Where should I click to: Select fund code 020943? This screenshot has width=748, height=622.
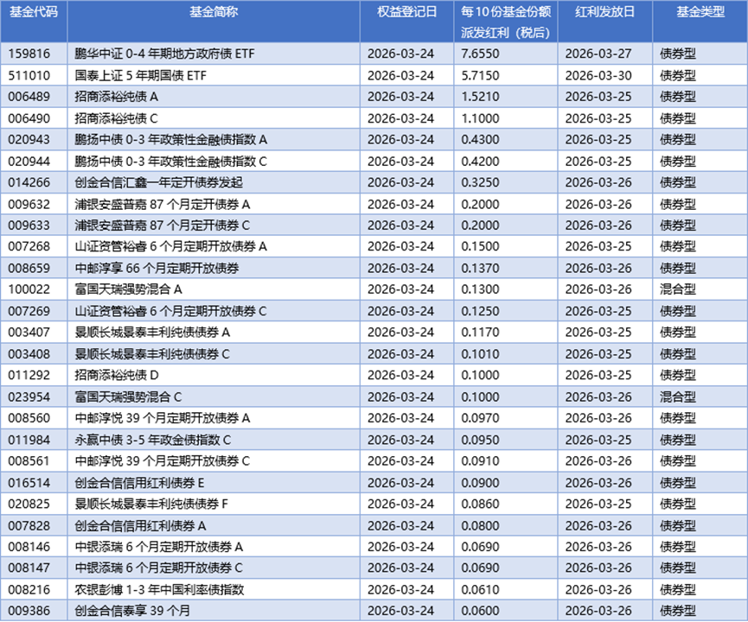click(29, 140)
